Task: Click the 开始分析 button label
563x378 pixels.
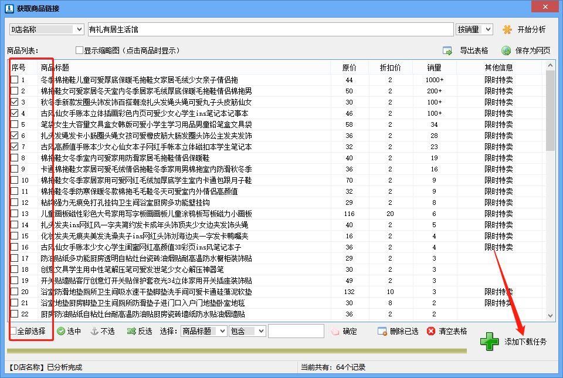Action: (531, 29)
